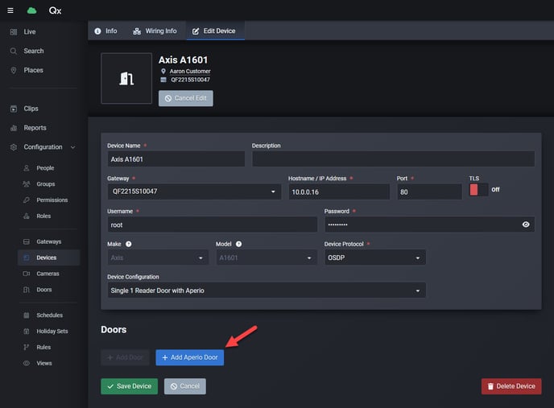Toggle the TLS switch

pos(479,190)
